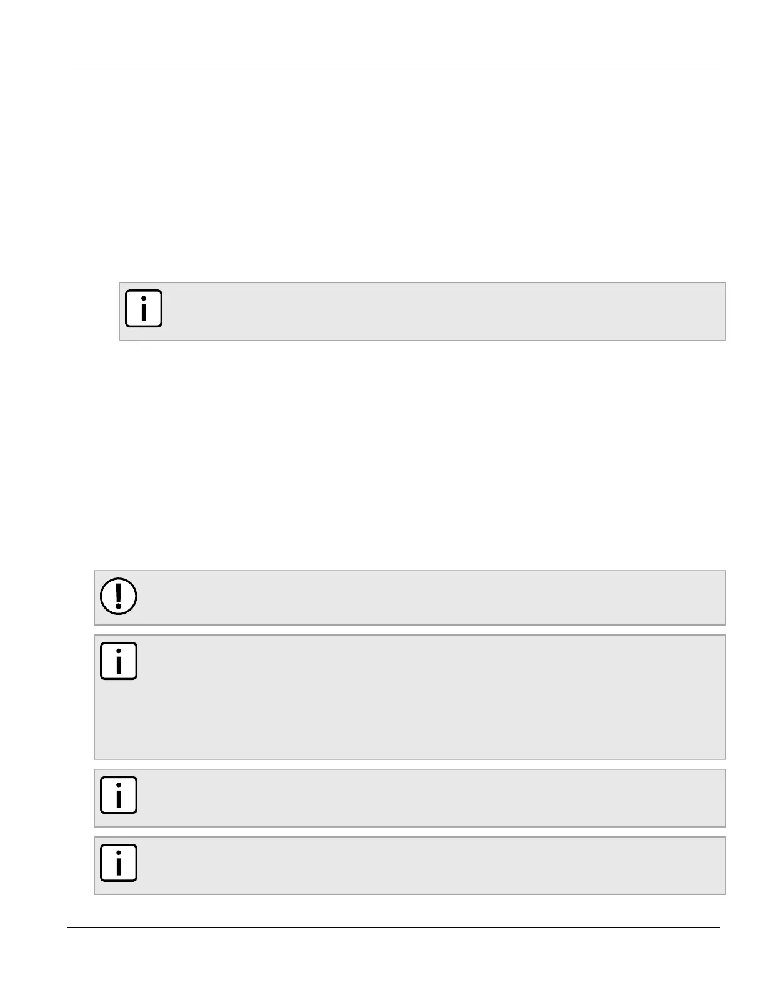
Task: Click the info icon in the last note box
Action: 119,863
